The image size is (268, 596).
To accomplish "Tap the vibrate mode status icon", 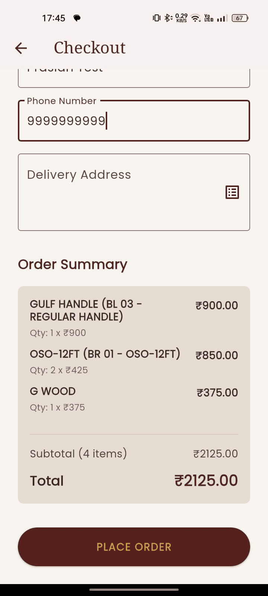I will pyautogui.click(x=156, y=18).
